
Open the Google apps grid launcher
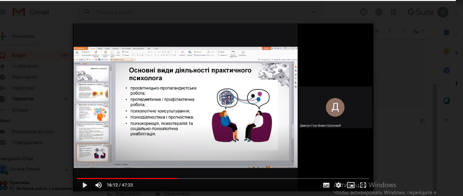(394, 12)
